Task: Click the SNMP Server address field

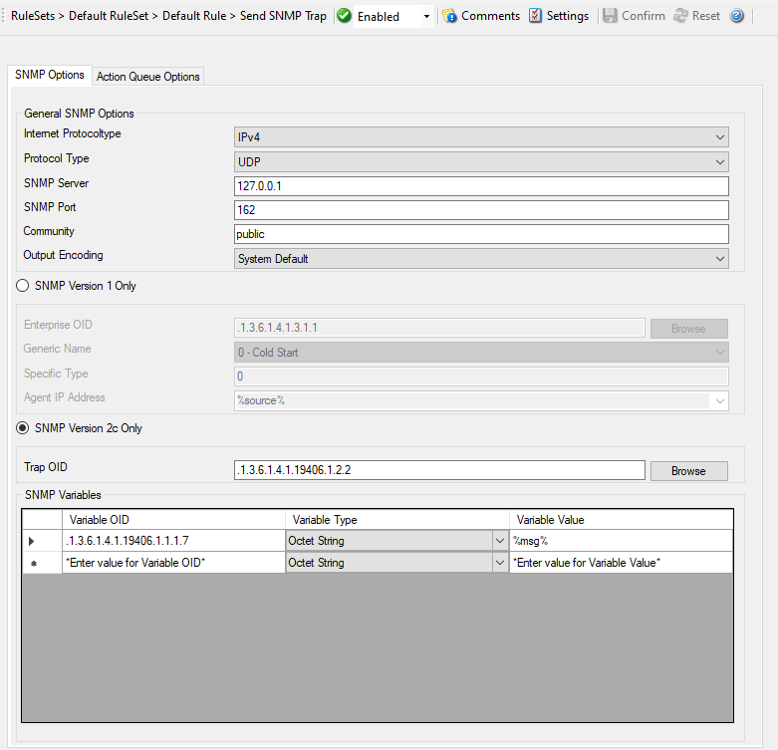Action: click(x=480, y=186)
